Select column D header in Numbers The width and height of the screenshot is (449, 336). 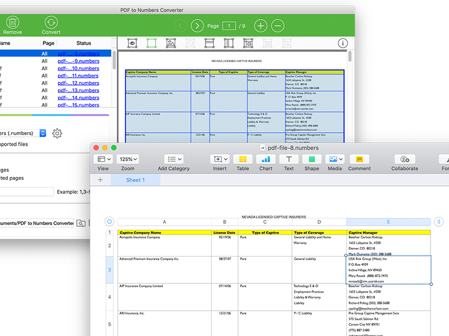(319, 222)
